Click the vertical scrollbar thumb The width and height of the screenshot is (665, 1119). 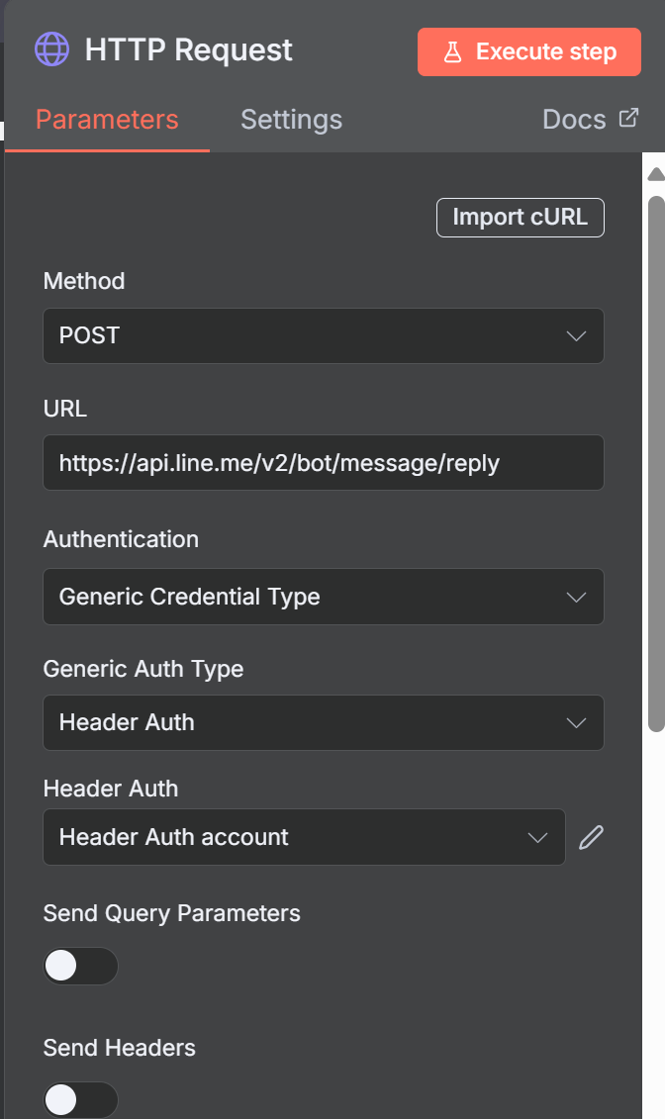(655, 463)
